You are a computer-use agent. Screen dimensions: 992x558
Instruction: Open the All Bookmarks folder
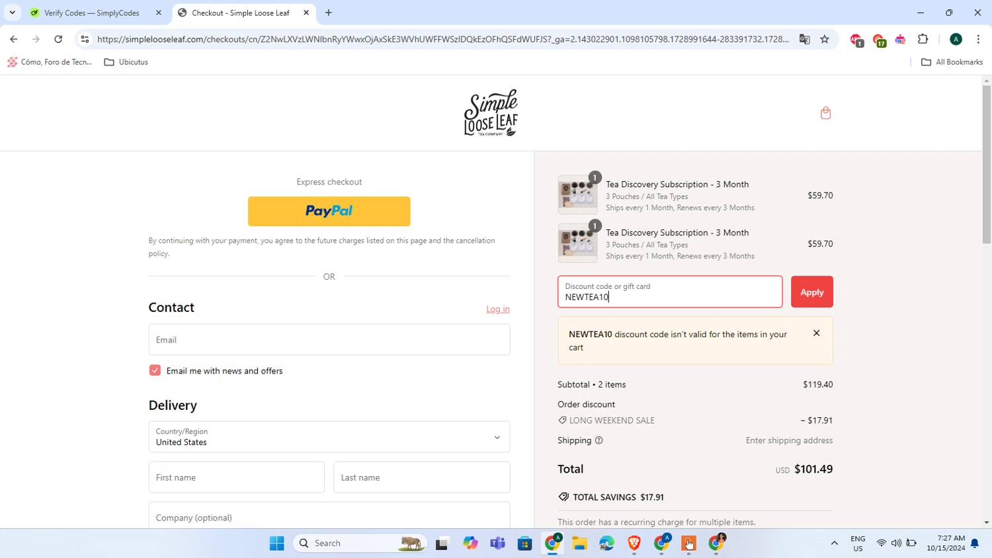point(952,62)
